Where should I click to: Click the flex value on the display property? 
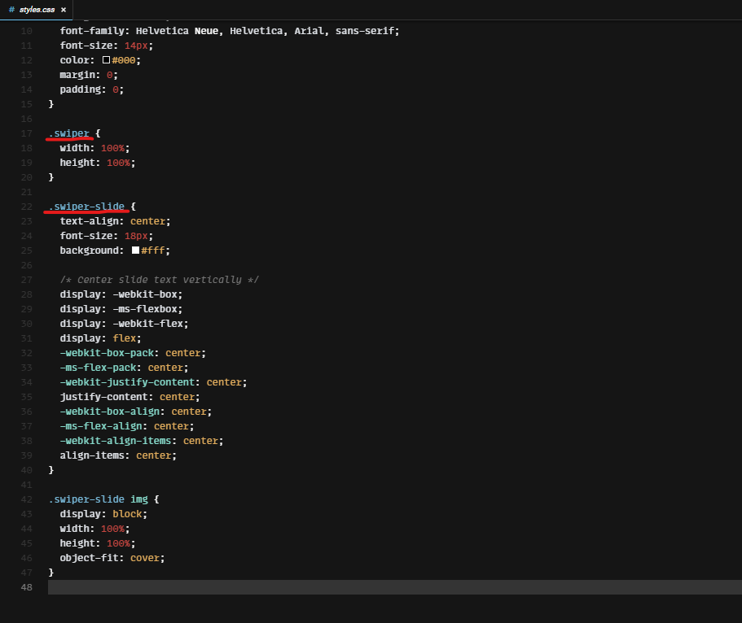click(125, 338)
